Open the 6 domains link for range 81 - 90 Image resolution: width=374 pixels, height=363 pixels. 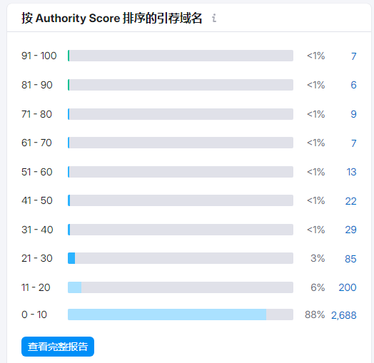point(353,85)
